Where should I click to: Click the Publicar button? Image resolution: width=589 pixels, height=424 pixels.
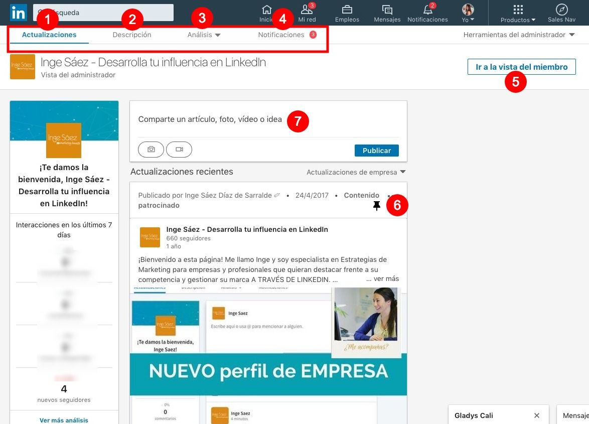[376, 150]
